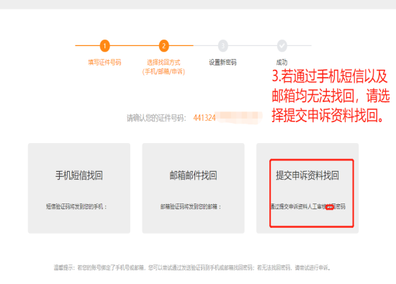The height and width of the screenshot is (284, 396).
Task: Select the 手机短信找回 recovery card
Action: pos(79,188)
